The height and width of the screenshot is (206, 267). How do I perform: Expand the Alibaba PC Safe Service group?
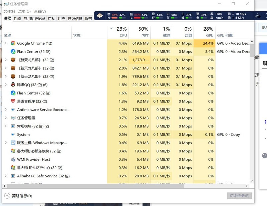coord(6,176)
